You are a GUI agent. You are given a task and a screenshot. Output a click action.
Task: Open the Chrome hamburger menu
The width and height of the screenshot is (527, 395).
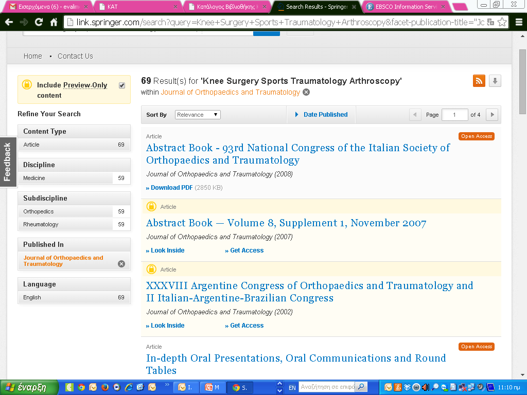coord(519,22)
